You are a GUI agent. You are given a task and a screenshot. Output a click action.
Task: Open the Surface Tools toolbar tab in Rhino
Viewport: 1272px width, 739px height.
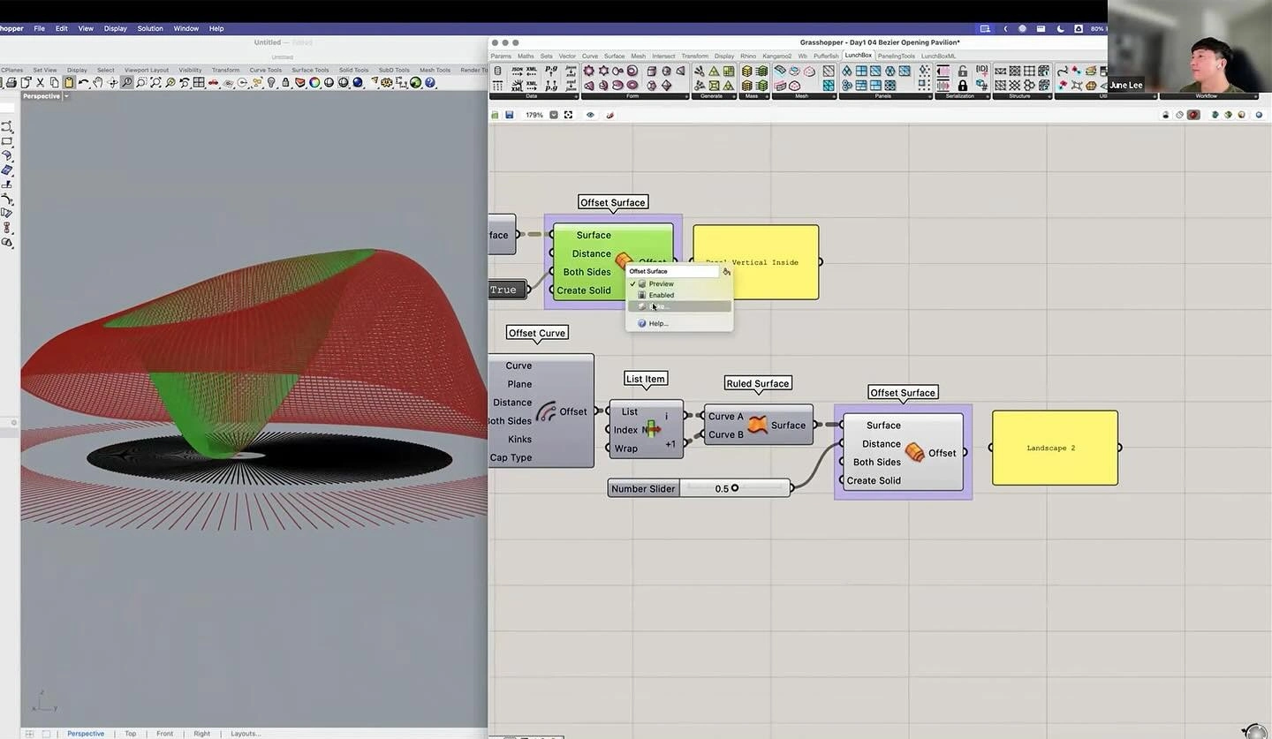pyautogui.click(x=310, y=70)
